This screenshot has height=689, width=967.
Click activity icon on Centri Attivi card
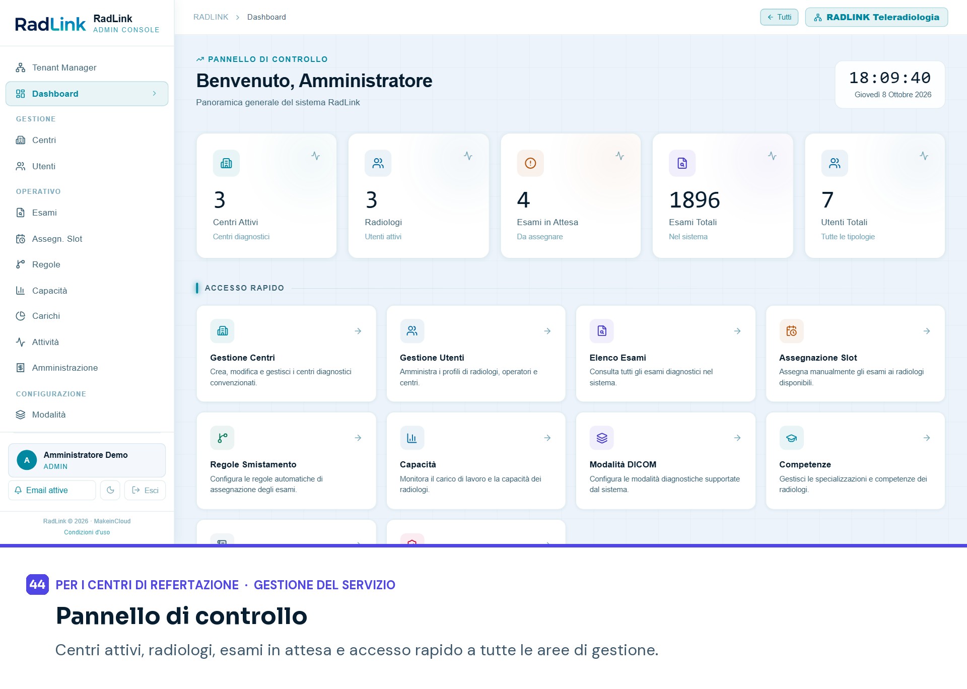click(x=316, y=156)
